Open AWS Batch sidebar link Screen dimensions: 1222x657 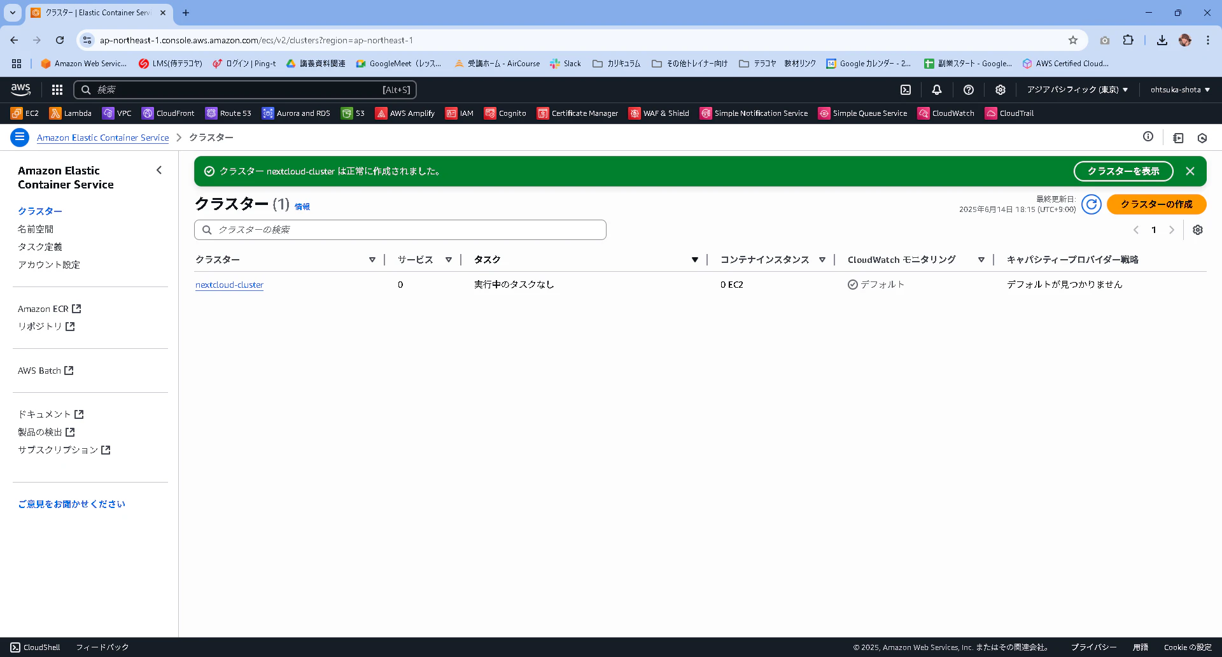click(46, 371)
